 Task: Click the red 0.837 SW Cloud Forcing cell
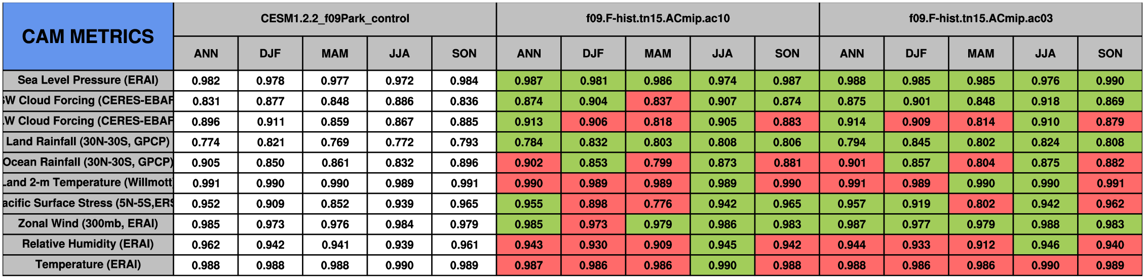pos(658,101)
